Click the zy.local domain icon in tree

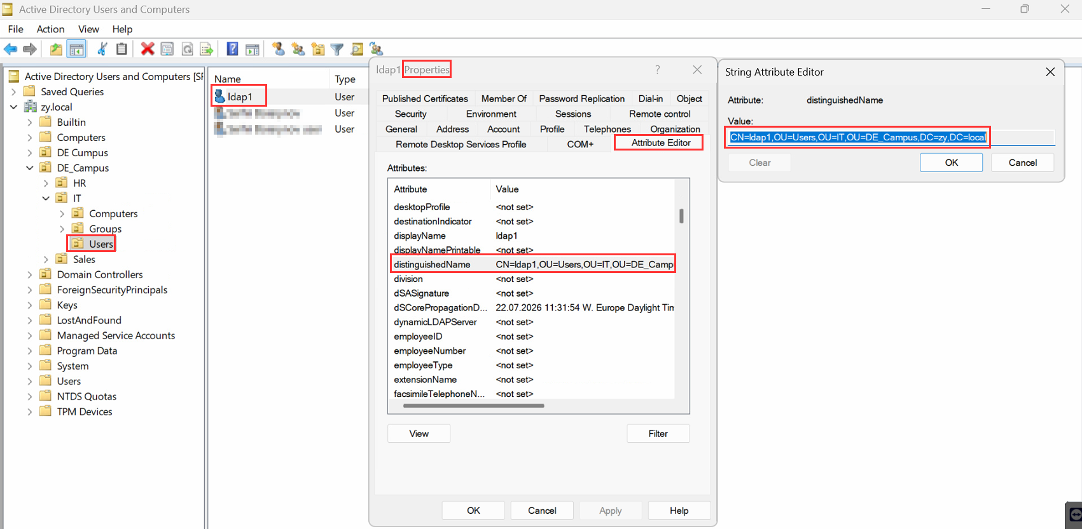pyautogui.click(x=30, y=107)
